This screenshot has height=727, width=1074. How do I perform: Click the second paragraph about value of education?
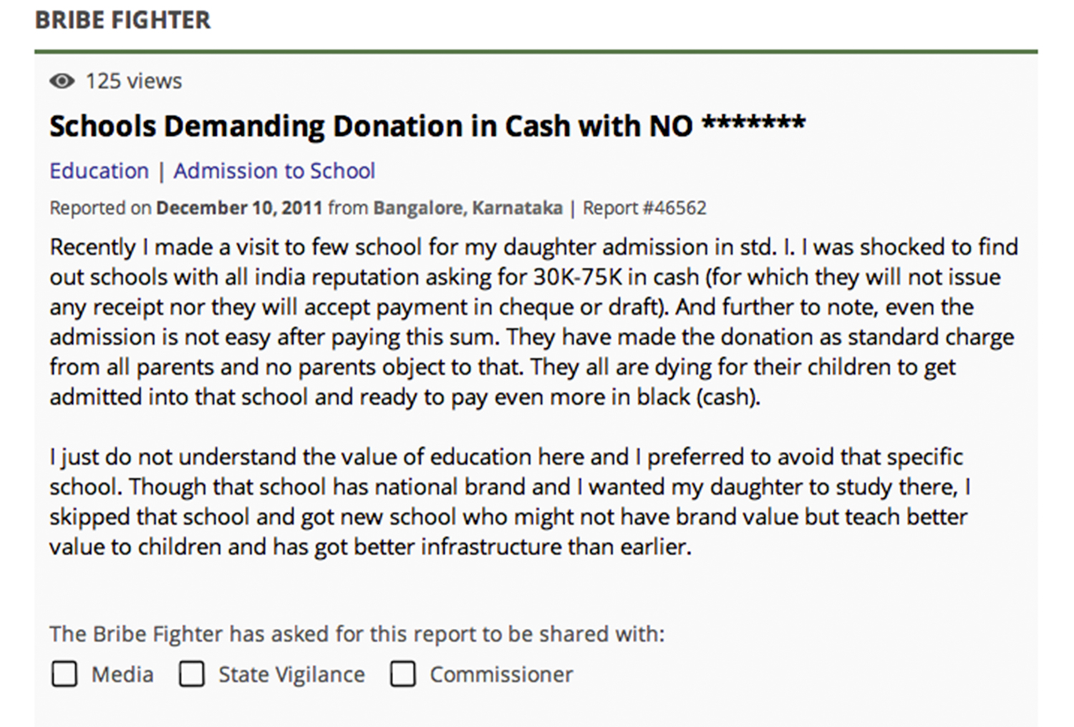(510, 502)
